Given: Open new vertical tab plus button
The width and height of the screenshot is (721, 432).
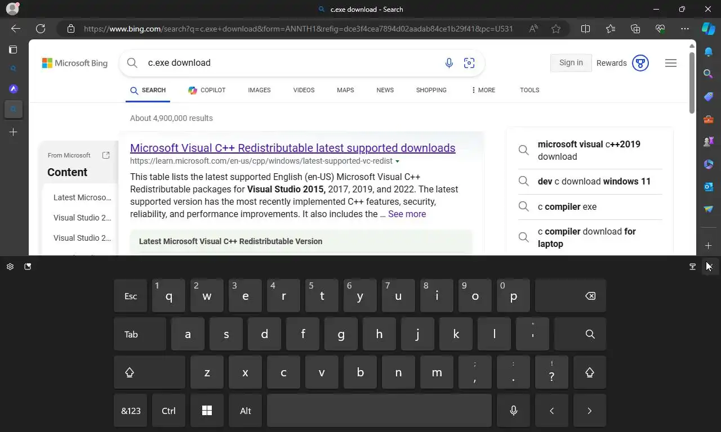Looking at the screenshot, I should tap(14, 132).
